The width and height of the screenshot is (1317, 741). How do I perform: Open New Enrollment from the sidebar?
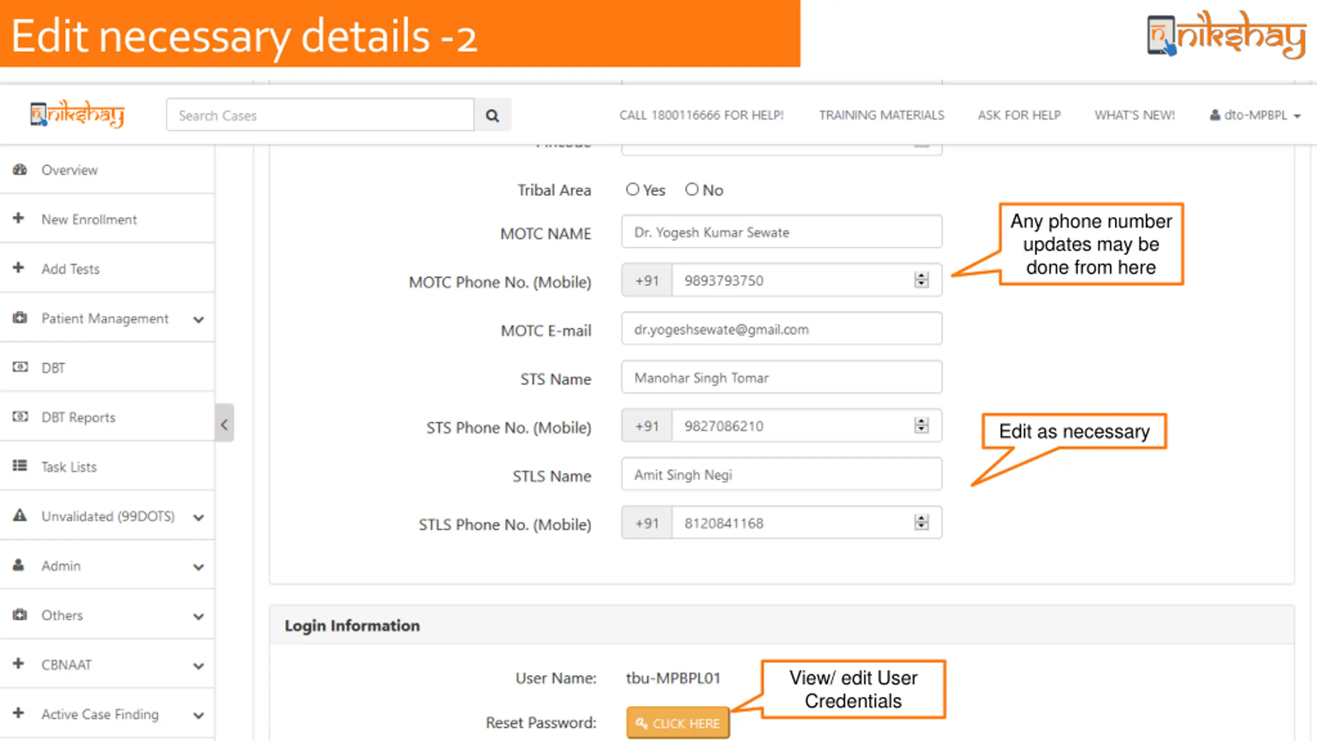click(x=107, y=219)
